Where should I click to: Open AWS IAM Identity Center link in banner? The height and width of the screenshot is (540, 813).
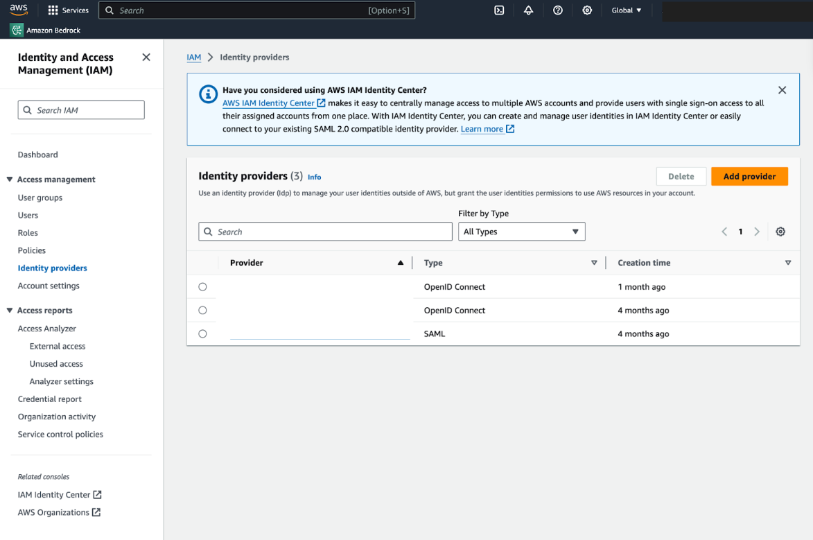pos(268,103)
